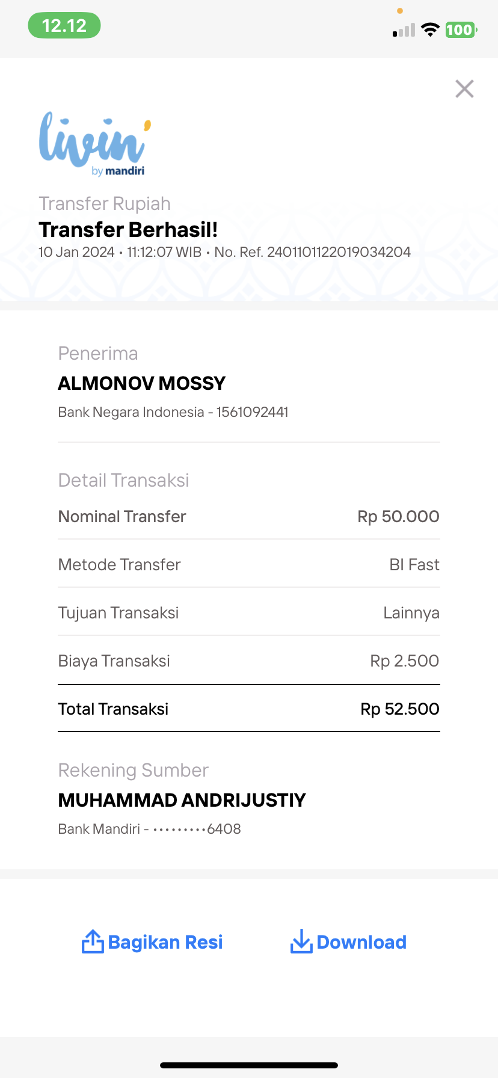498x1078 pixels.
Task: Select the reference number 240110112201903­4204
Action: (x=339, y=252)
